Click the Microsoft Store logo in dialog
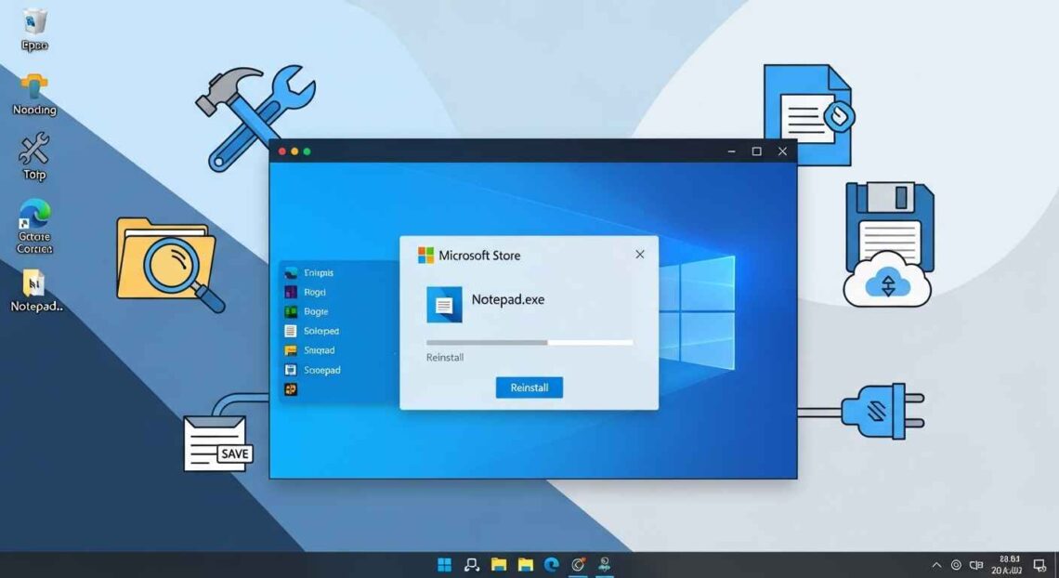The image size is (1059, 578). pyautogui.click(x=426, y=256)
